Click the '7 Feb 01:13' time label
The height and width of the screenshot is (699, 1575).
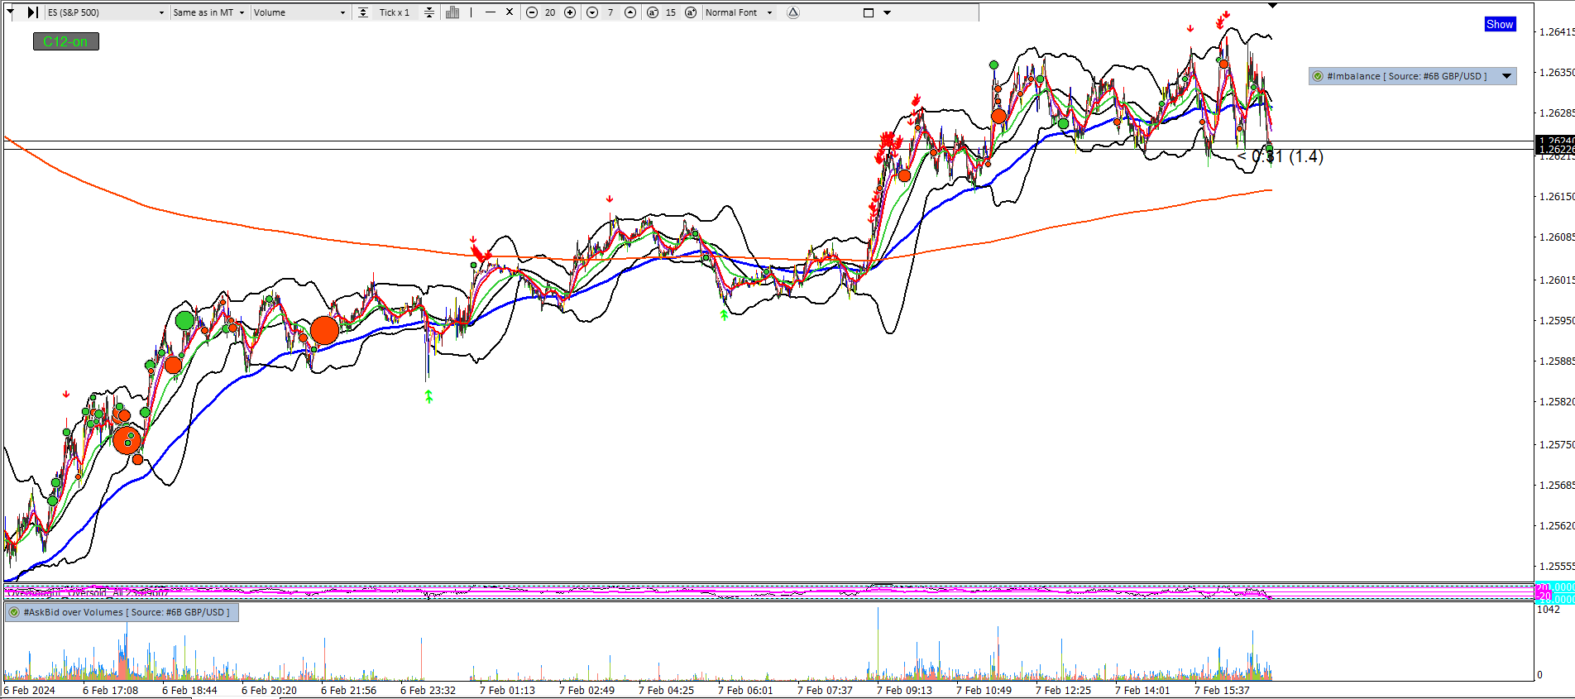click(507, 690)
